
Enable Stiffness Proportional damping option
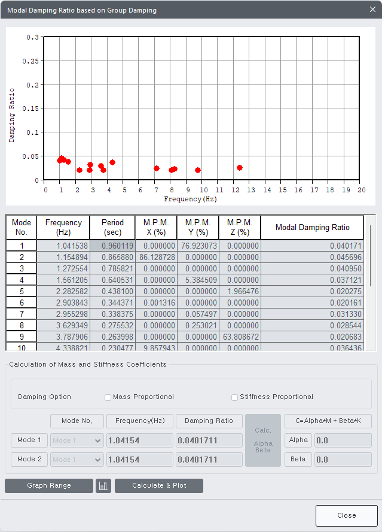tap(234, 397)
